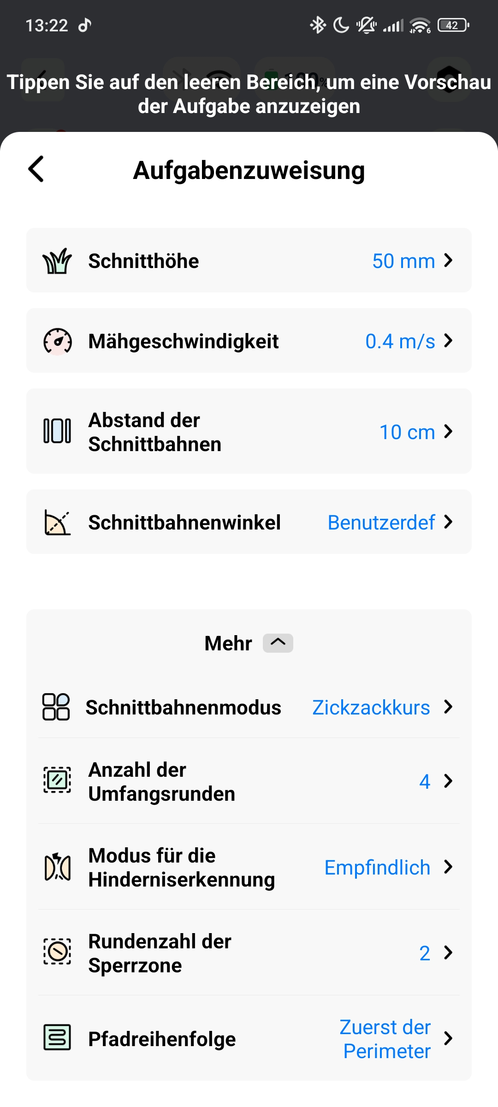The width and height of the screenshot is (498, 1107).
Task: Open the 0.4 m/s mowing speed selector
Action: 400,341
